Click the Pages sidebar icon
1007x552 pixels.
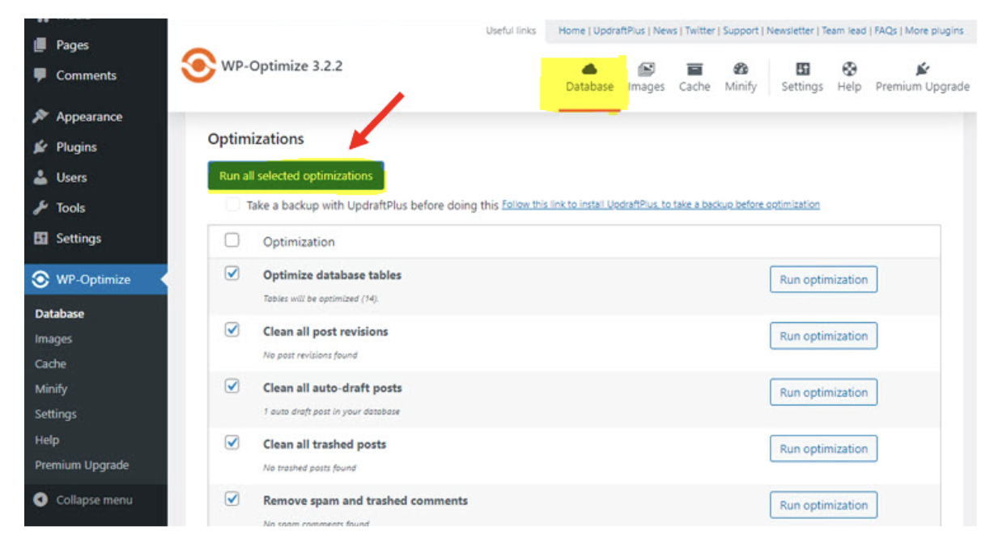coord(40,45)
